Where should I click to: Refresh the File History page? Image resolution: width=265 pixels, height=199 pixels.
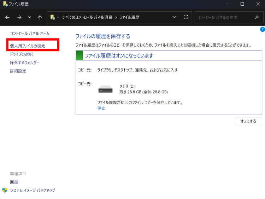(186, 17)
